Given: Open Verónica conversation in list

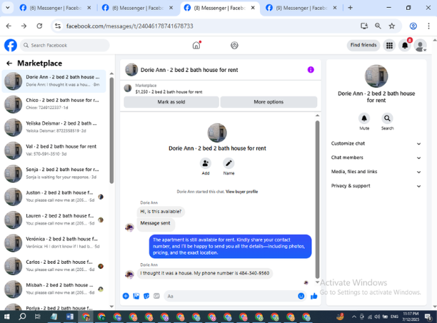Looking at the screenshot, I should point(54,243).
